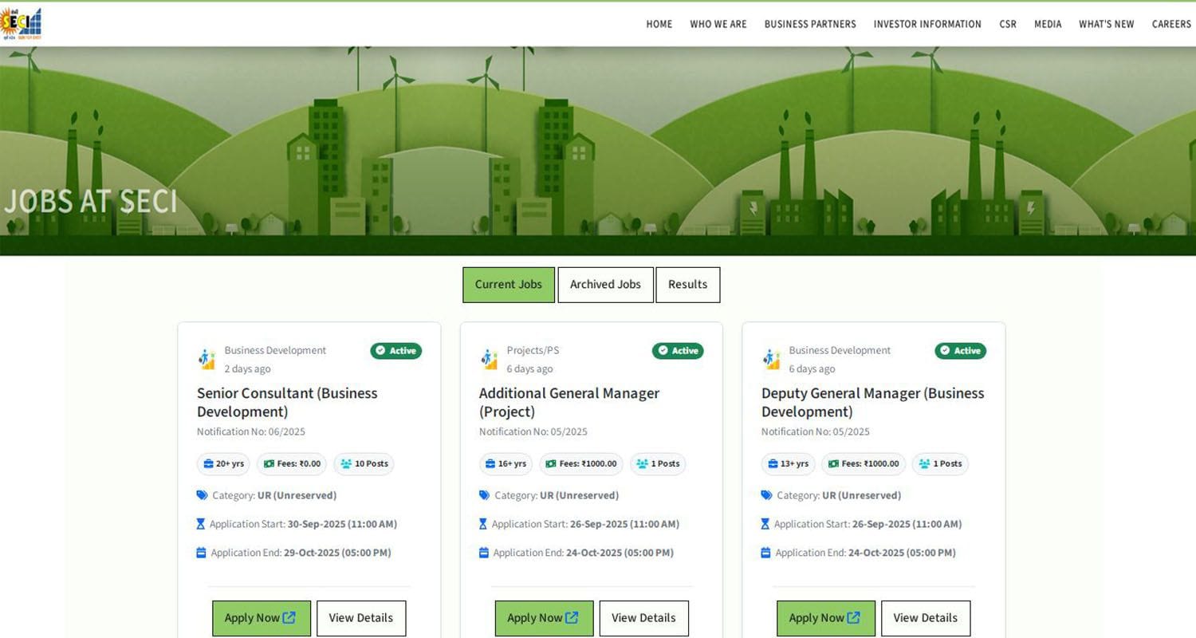Open the Results tab
The width and height of the screenshot is (1196, 638).
click(x=687, y=285)
